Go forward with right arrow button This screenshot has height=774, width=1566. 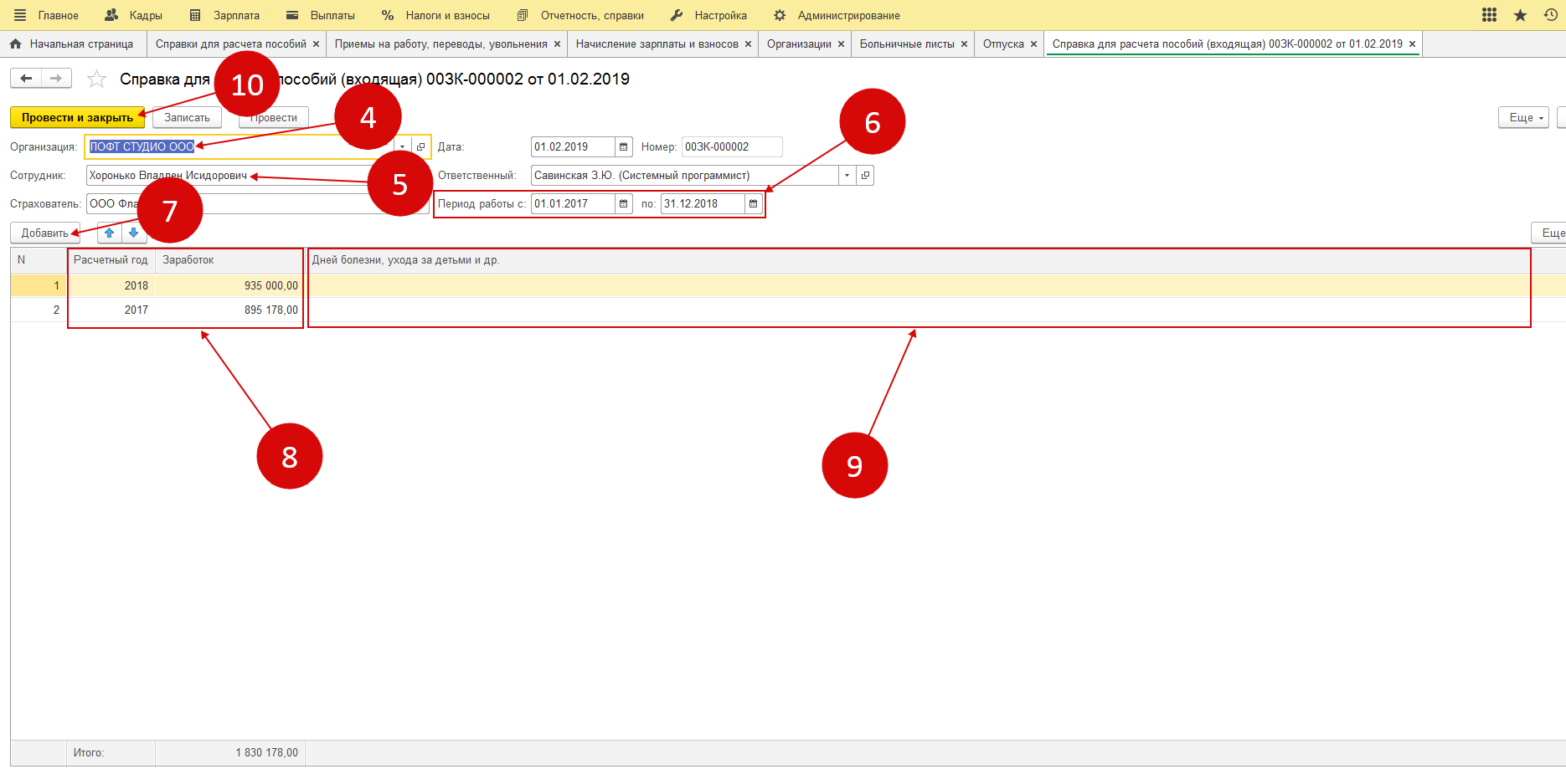pos(56,79)
